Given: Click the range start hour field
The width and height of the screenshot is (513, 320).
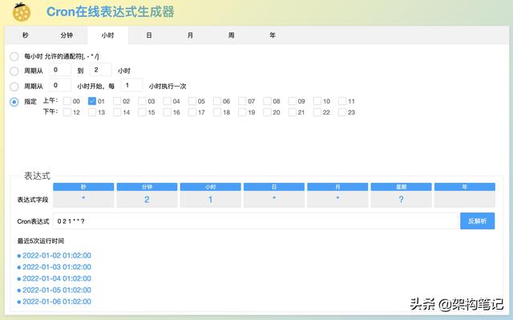Looking at the screenshot, I should (x=60, y=70).
